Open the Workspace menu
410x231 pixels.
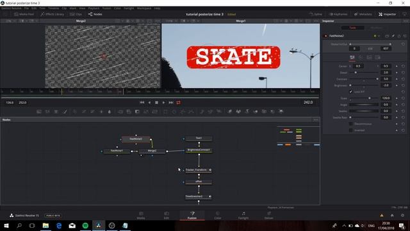[144, 8]
